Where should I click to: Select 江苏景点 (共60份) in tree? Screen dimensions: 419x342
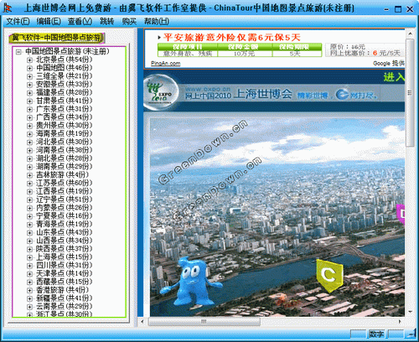[64, 183]
